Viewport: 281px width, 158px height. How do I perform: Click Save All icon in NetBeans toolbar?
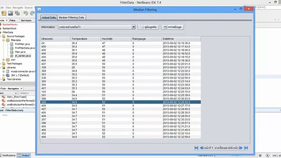point(18,13)
